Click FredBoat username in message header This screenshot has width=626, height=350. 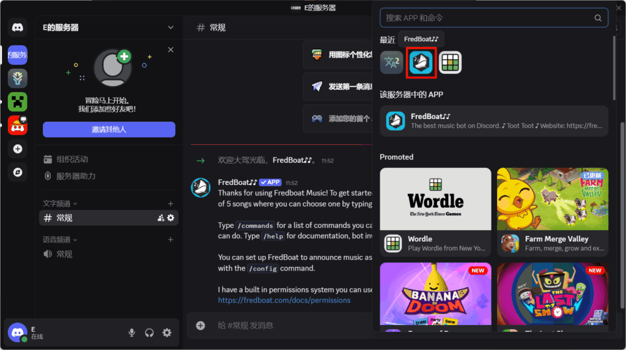[237, 183]
